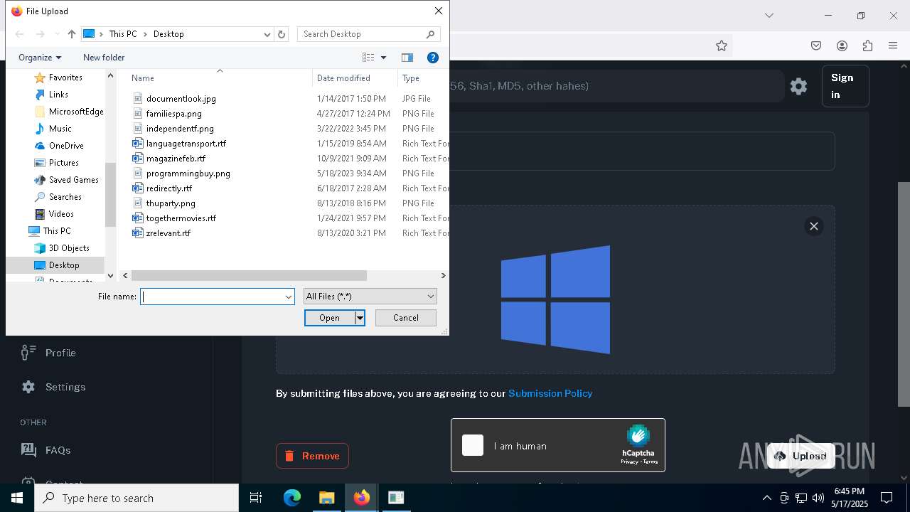Click the Upload button
This screenshot has height=512, width=910.
[x=801, y=456]
